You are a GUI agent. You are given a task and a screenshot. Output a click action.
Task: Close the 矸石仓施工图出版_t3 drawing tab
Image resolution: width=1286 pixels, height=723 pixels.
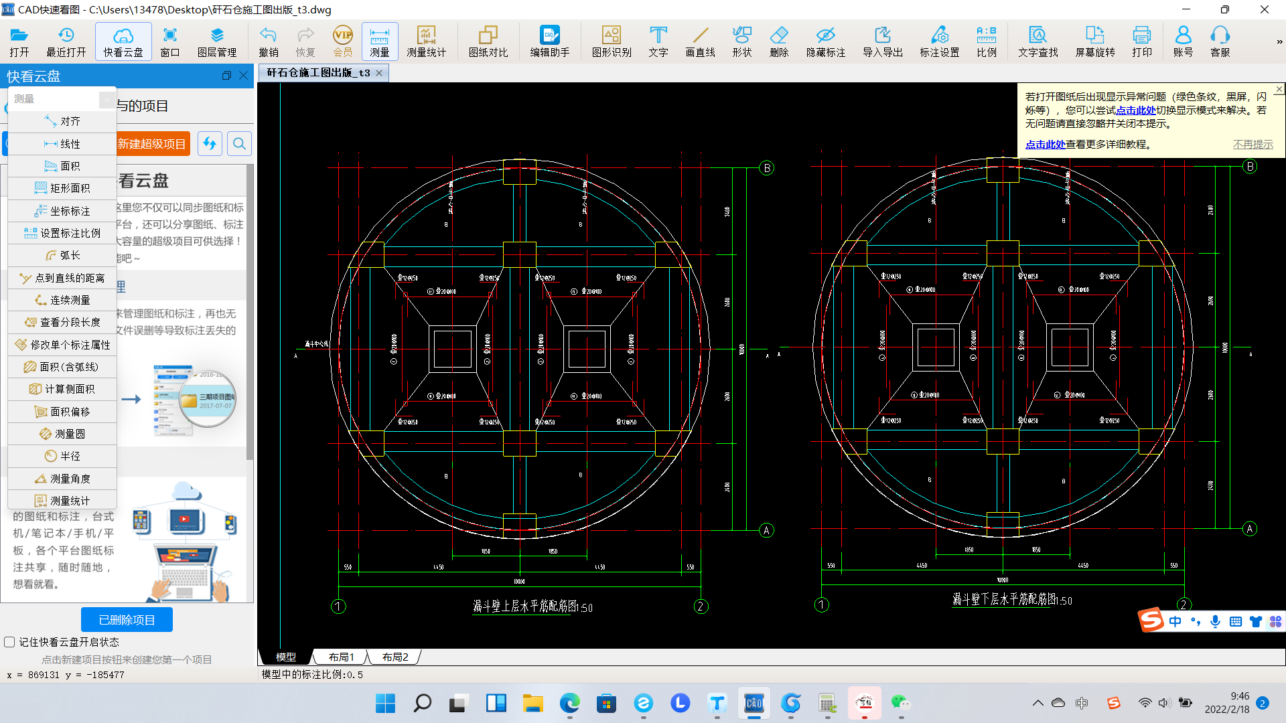pyautogui.click(x=379, y=73)
